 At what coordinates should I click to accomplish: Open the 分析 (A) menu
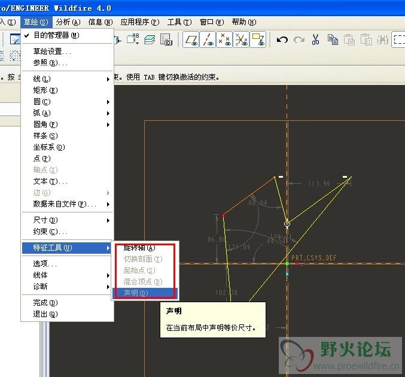[x=68, y=22]
